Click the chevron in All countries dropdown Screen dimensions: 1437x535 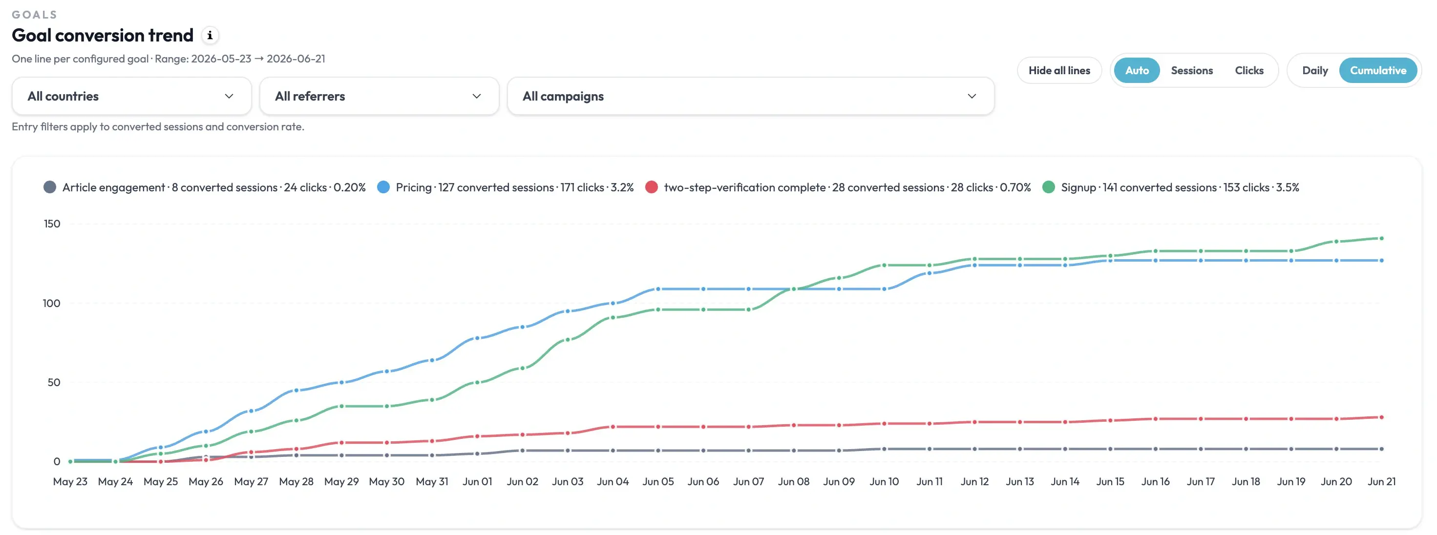click(229, 97)
